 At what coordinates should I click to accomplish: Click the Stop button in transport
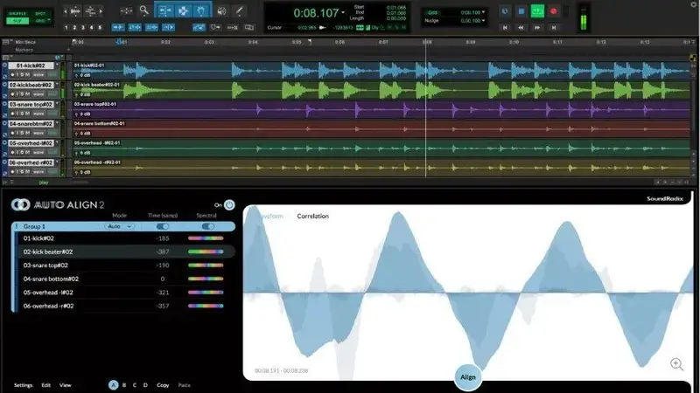(x=521, y=11)
